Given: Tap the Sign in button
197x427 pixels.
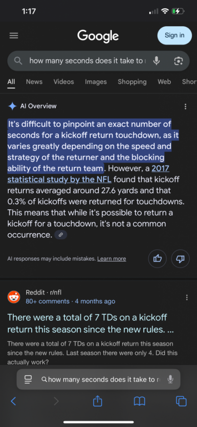Looking at the screenshot, I should [x=174, y=36].
